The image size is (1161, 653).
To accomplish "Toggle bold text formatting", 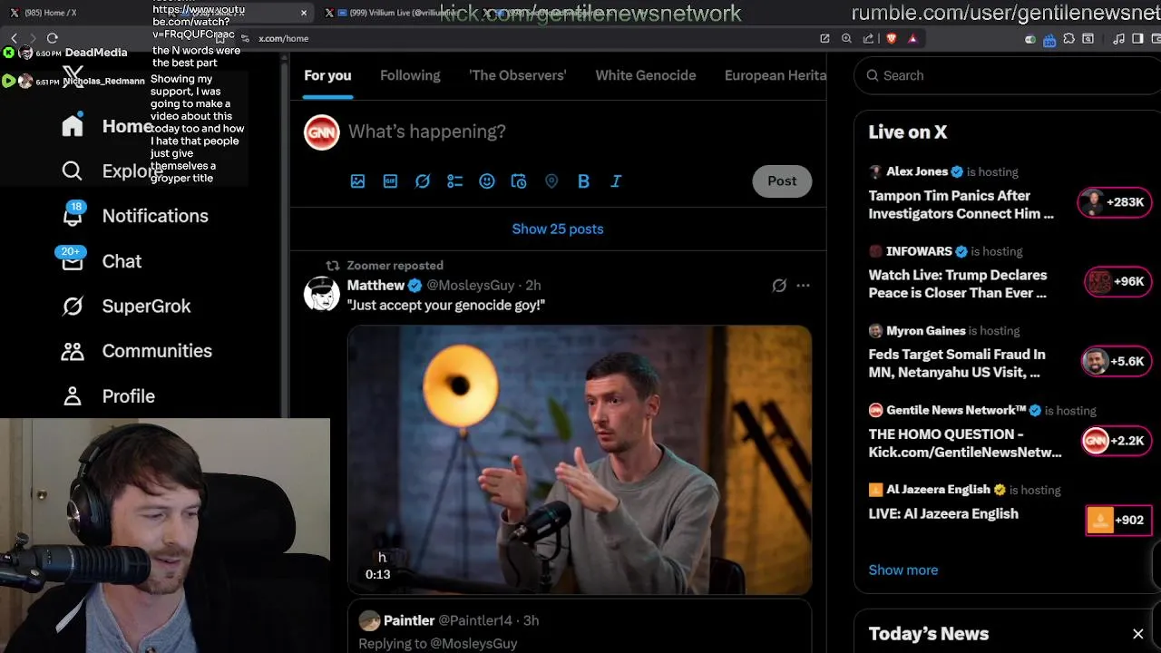I will 583,181.
